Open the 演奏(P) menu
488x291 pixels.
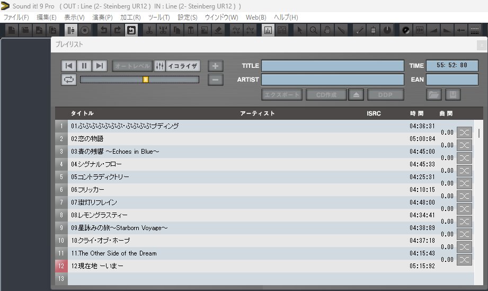coord(102,17)
